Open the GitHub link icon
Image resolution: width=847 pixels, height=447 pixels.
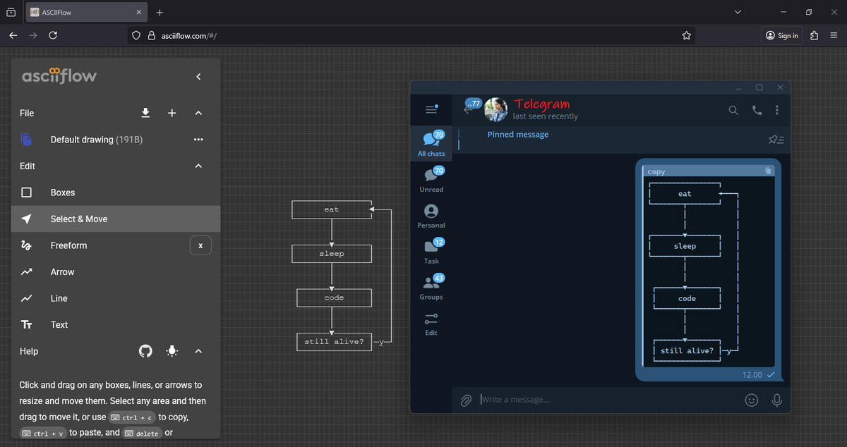pos(145,351)
